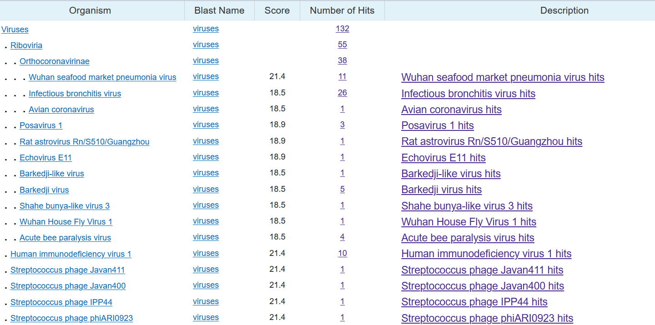Click the Score column header
Image resolution: width=655 pixels, height=325 pixels.
(x=277, y=10)
